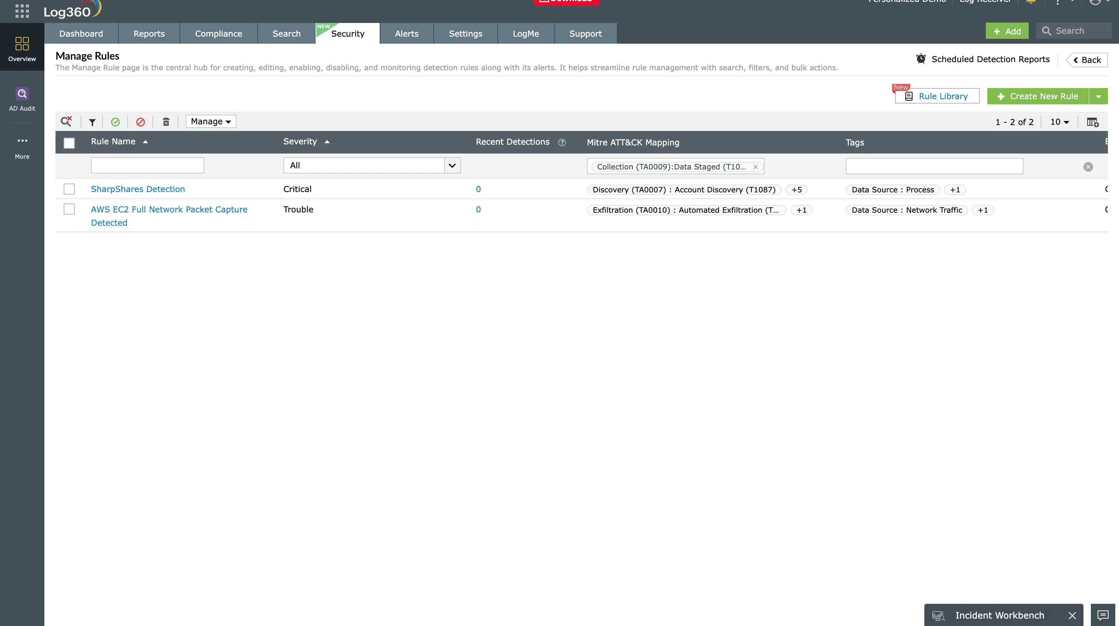Click the Data Source : Process tag

pyautogui.click(x=893, y=190)
